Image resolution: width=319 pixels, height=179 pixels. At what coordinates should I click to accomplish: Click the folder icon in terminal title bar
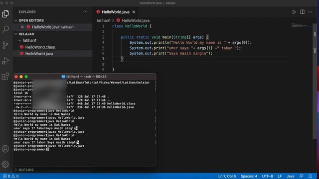63,77
